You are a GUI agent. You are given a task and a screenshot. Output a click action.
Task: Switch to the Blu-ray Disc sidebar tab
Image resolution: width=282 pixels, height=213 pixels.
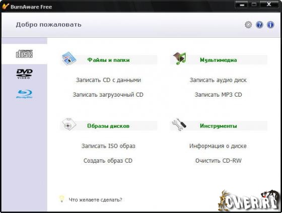(x=25, y=94)
